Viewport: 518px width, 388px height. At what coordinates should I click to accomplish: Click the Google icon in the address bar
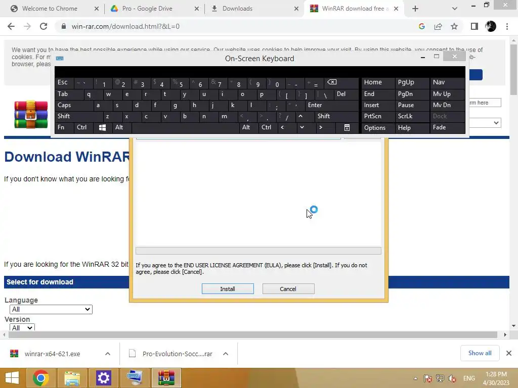tap(421, 26)
